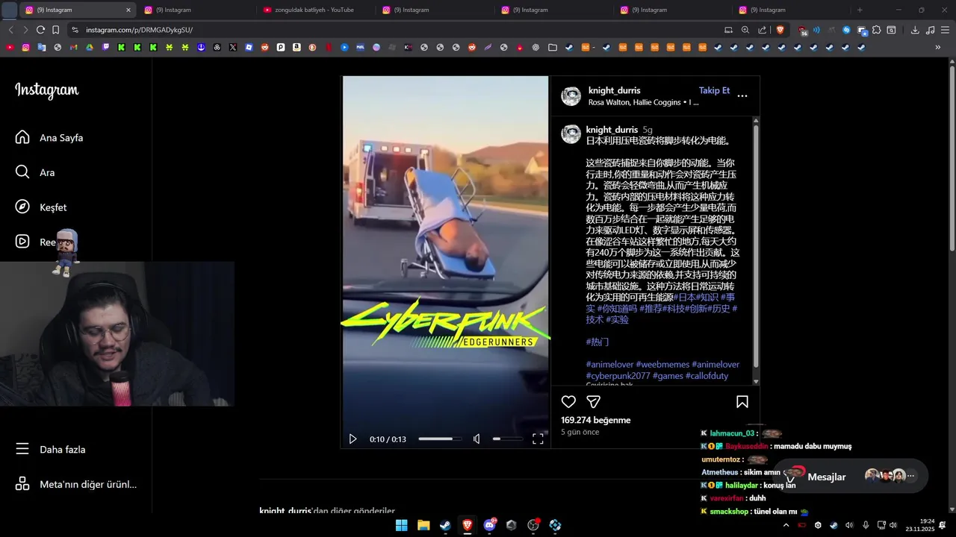This screenshot has height=537, width=956.
Task: Open the Amazon bookmark
Action: coord(297,47)
